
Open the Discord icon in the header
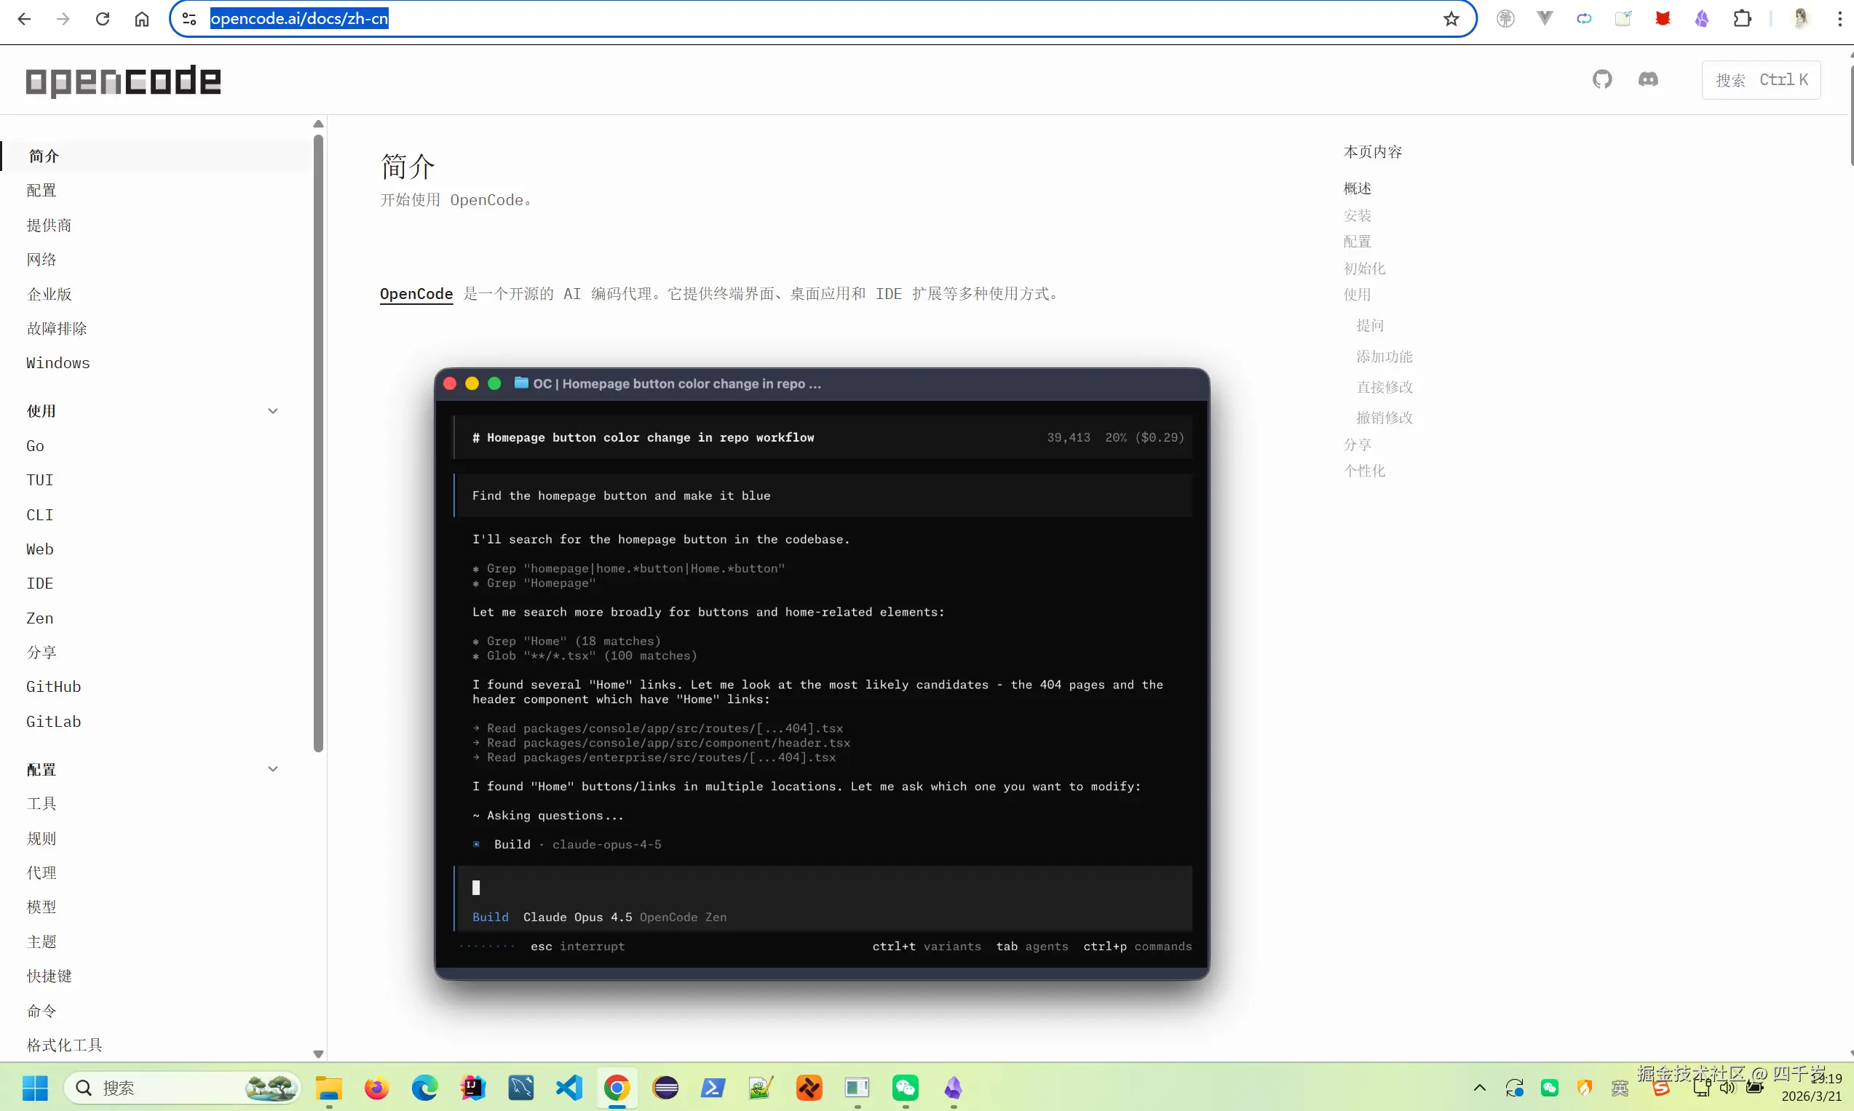(x=1650, y=79)
